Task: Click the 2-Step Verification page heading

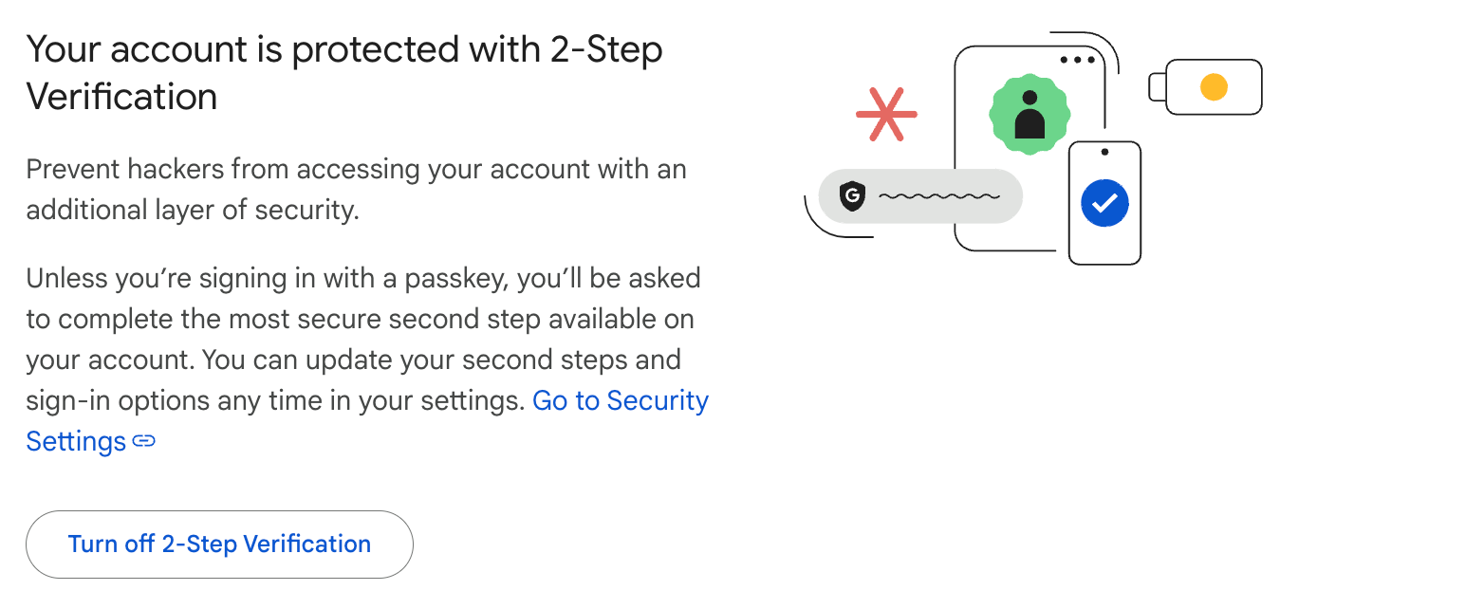Action: coord(343,72)
